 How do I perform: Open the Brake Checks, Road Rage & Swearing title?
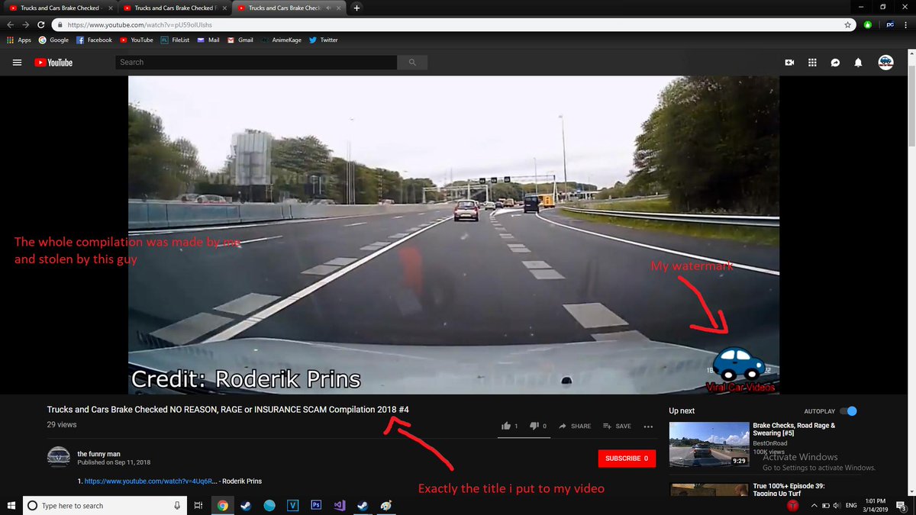tap(794, 430)
